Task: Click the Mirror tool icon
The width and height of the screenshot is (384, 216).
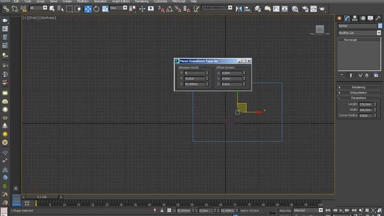Action: click(x=239, y=9)
